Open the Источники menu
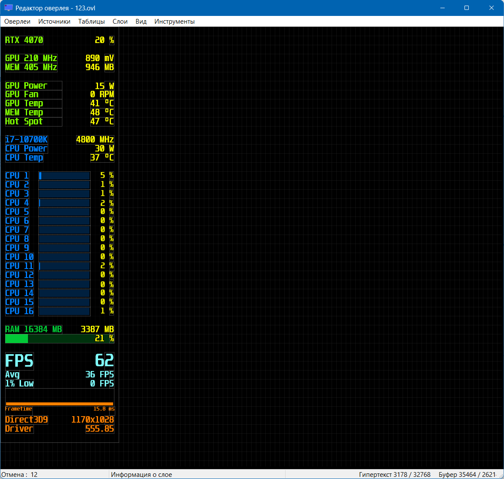The height and width of the screenshot is (479, 504). click(x=54, y=22)
